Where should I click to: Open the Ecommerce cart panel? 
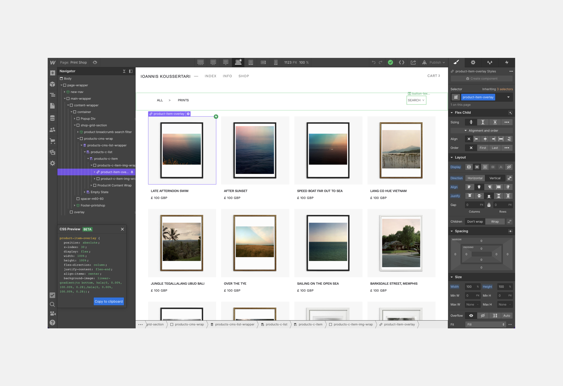point(53,141)
